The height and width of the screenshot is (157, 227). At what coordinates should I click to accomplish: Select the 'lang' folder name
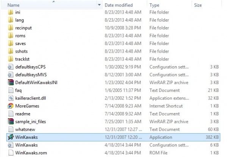19,20
